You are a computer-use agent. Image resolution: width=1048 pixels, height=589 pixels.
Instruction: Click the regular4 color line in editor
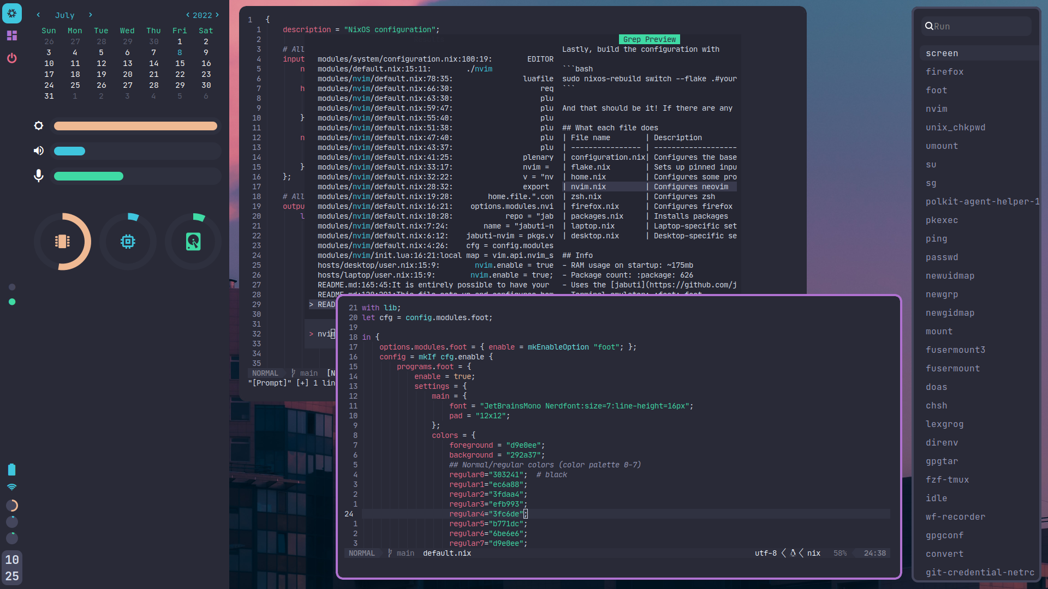(x=626, y=514)
